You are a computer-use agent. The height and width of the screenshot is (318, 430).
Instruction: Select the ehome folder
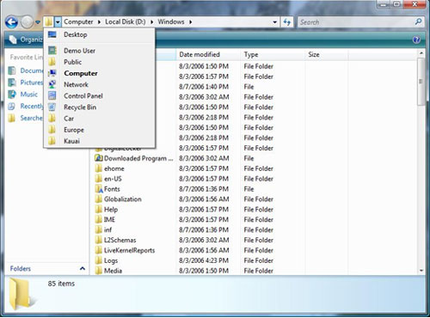(110, 168)
